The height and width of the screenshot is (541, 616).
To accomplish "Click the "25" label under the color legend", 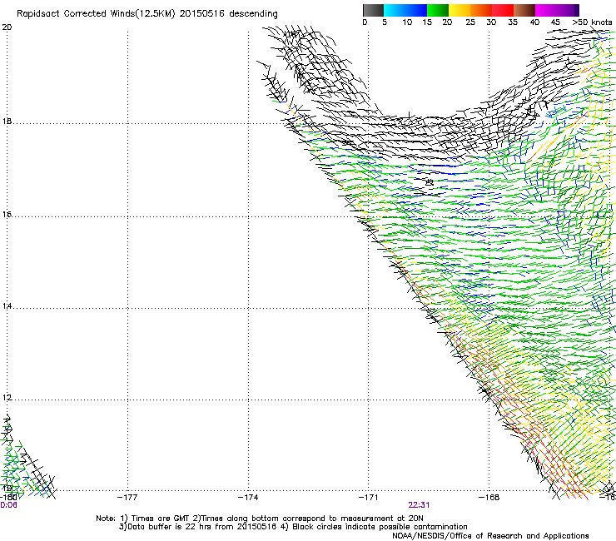I will coord(470,22).
